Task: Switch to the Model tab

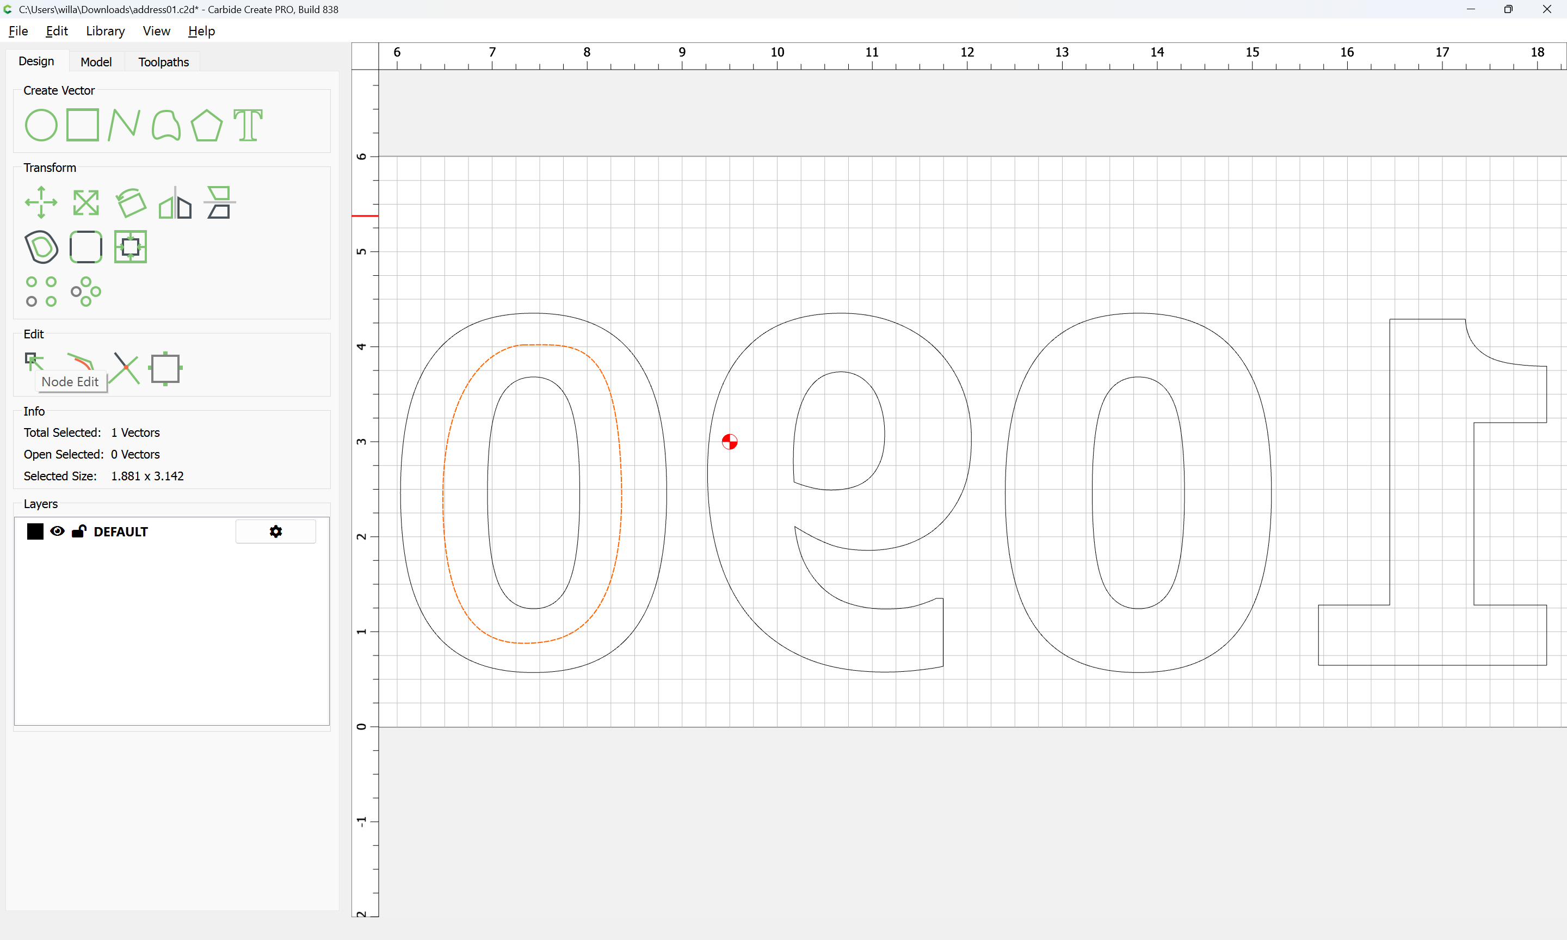Action: coord(96,62)
